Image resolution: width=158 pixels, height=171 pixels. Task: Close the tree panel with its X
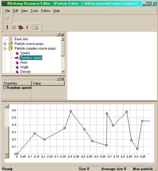(62, 35)
